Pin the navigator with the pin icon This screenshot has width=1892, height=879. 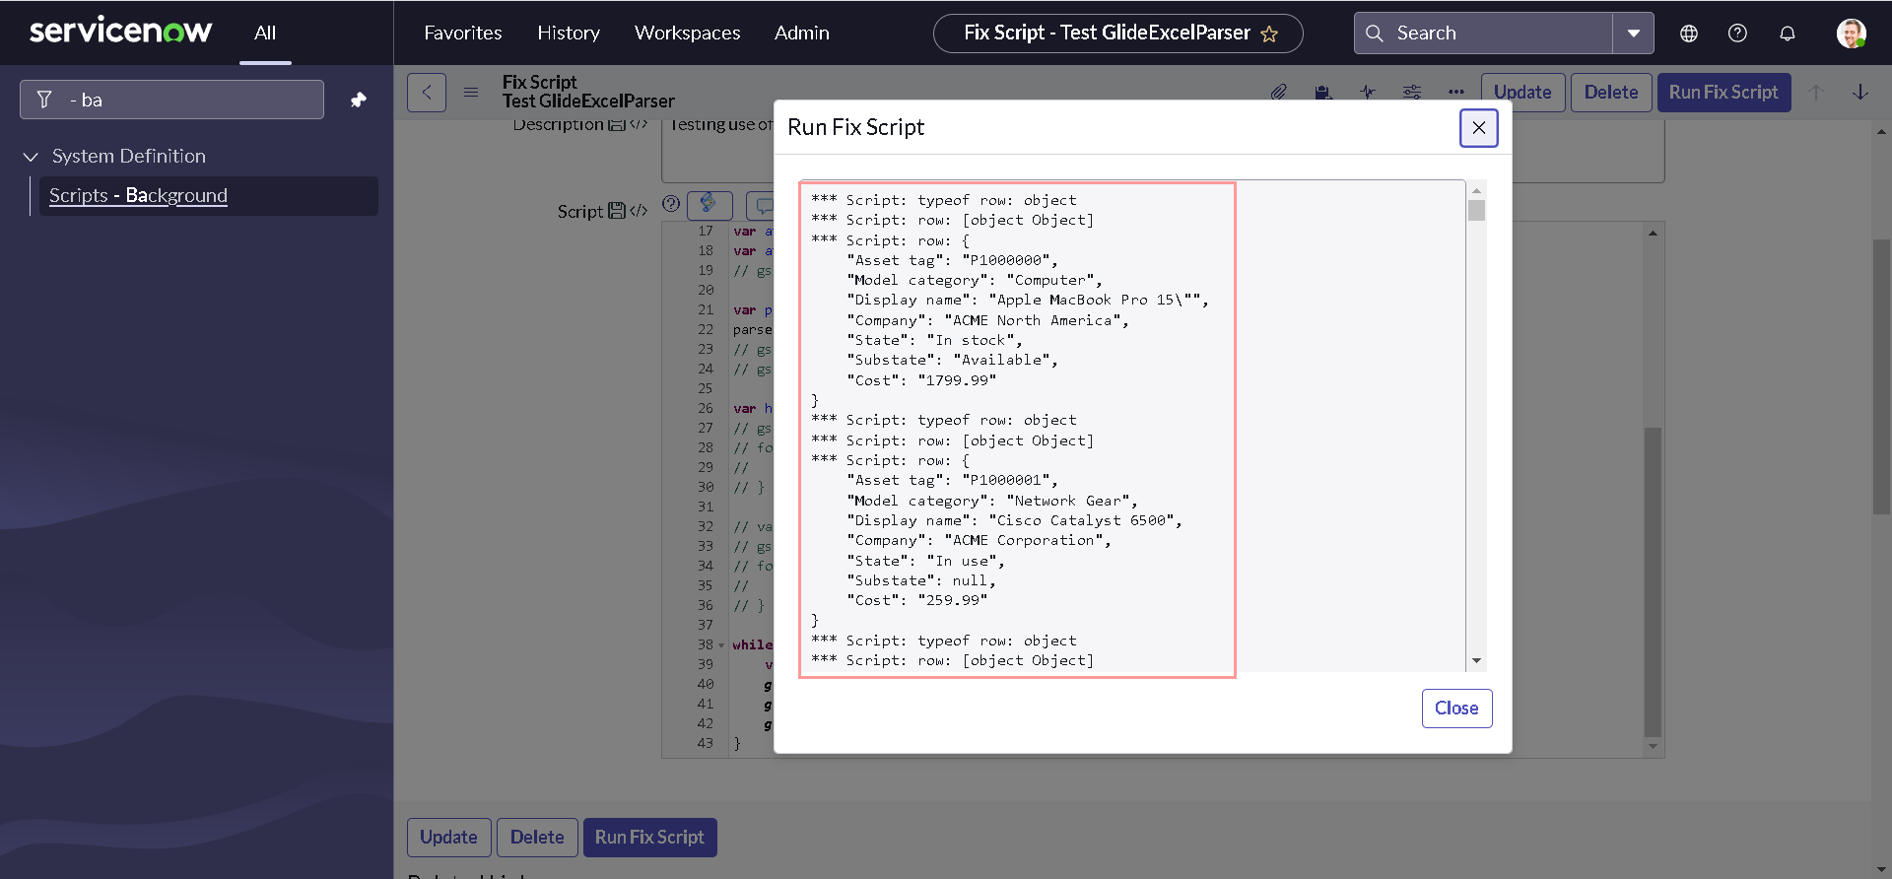click(359, 100)
